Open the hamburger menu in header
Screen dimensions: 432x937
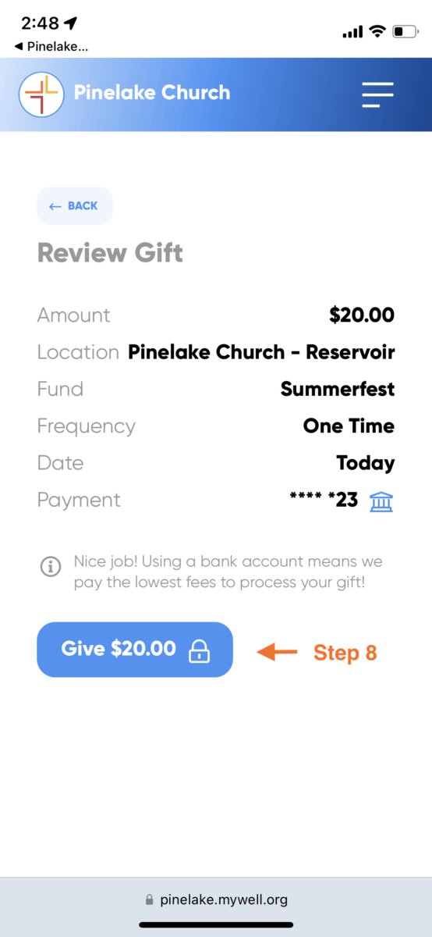377,94
